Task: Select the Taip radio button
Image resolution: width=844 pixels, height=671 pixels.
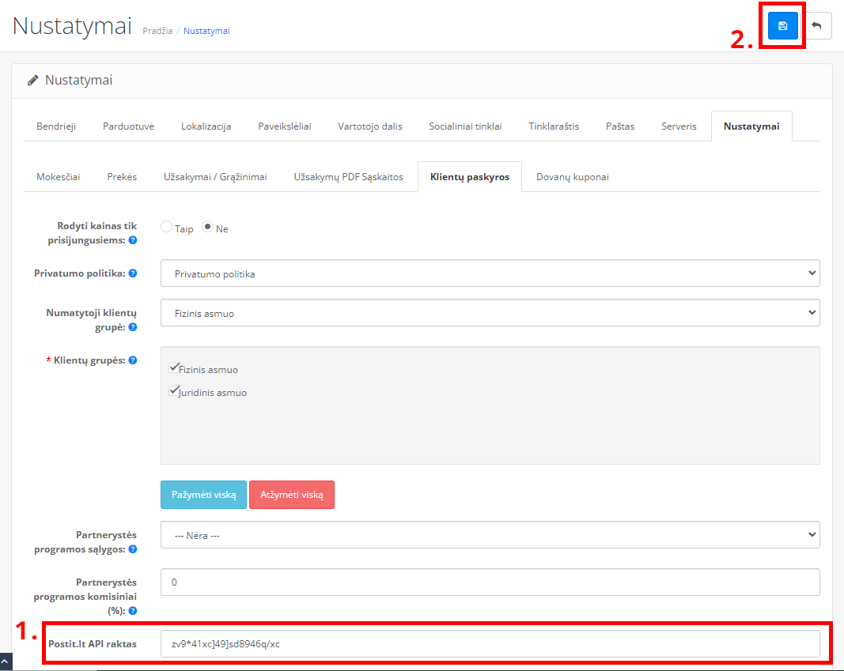Action: click(x=166, y=228)
